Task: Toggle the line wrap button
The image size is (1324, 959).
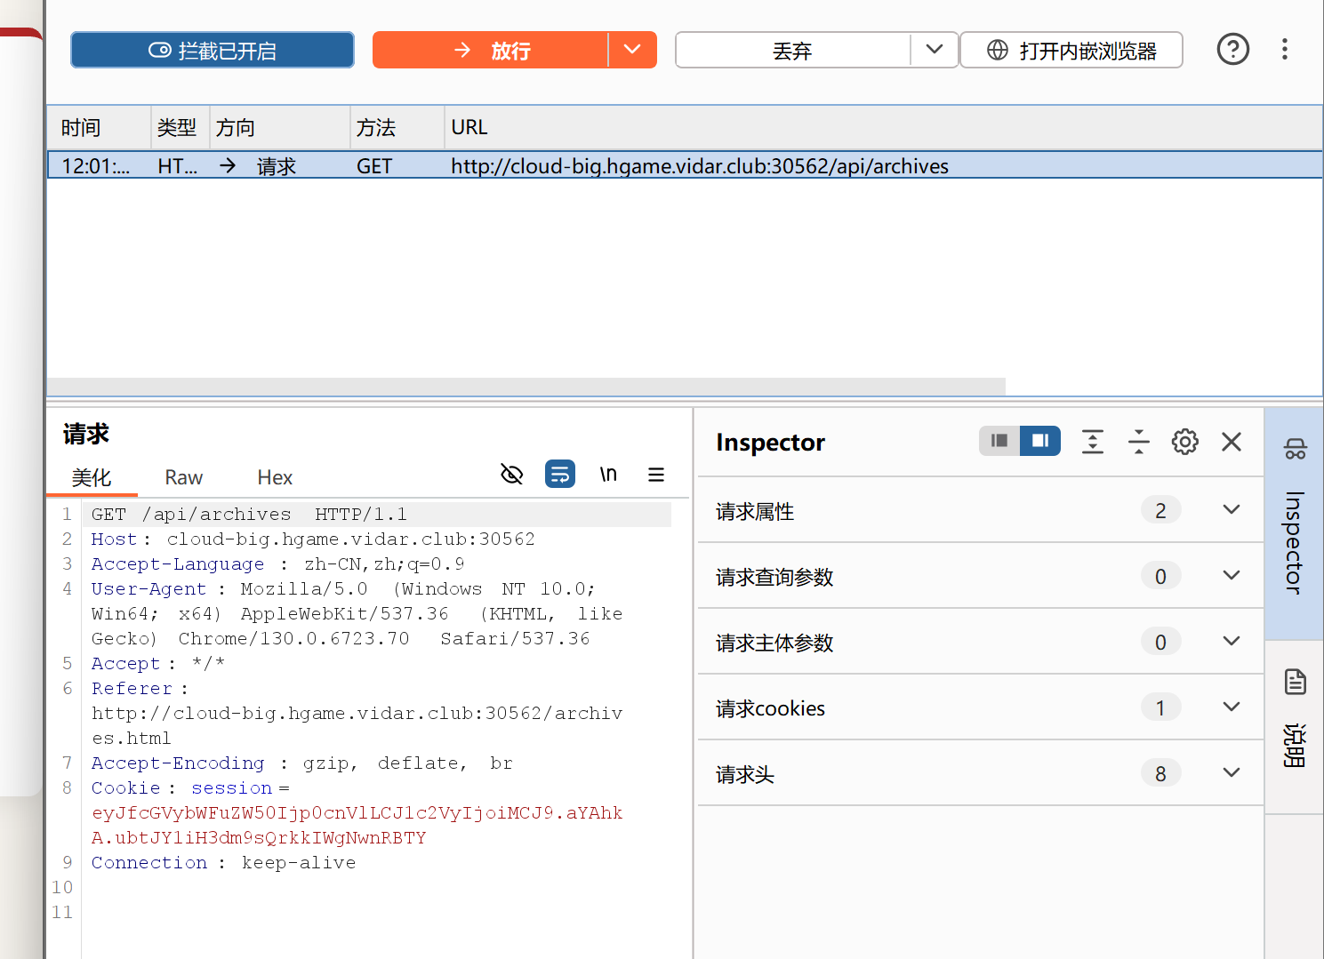Action: point(560,475)
